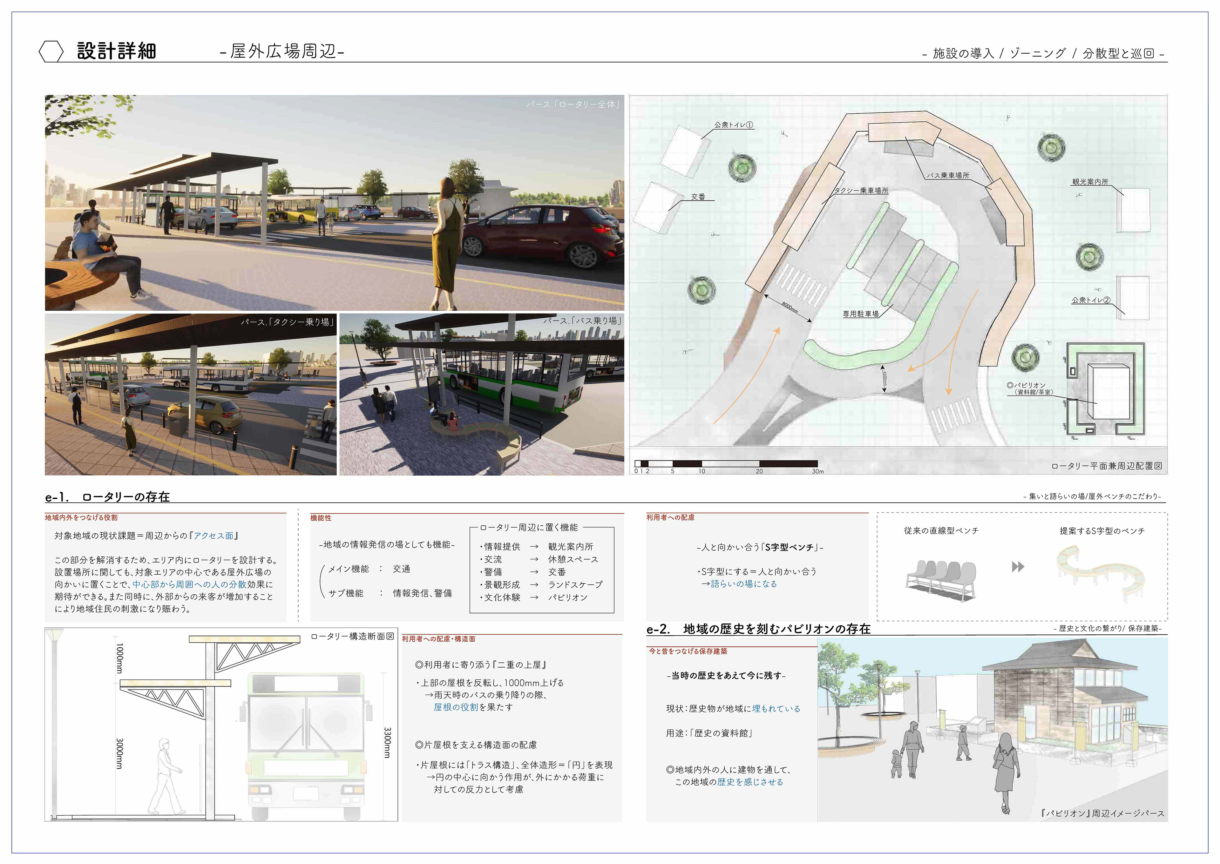Click the -人と向かい合う「S字型ベンチ」- text
1220x864 pixels.
pyautogui.click(x=760, y=547)
